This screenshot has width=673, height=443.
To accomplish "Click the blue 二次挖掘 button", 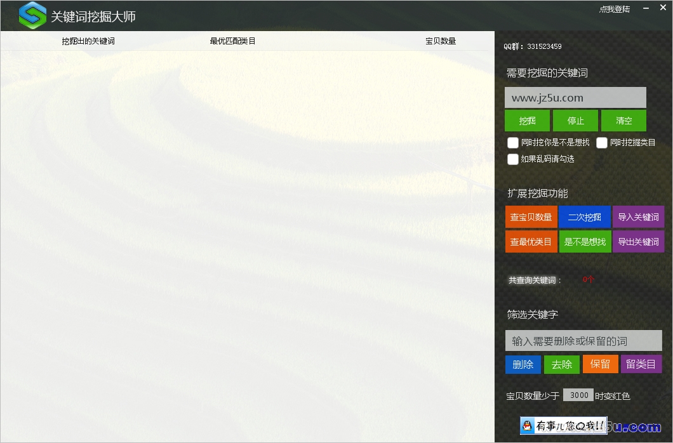I will coord(585,217).
